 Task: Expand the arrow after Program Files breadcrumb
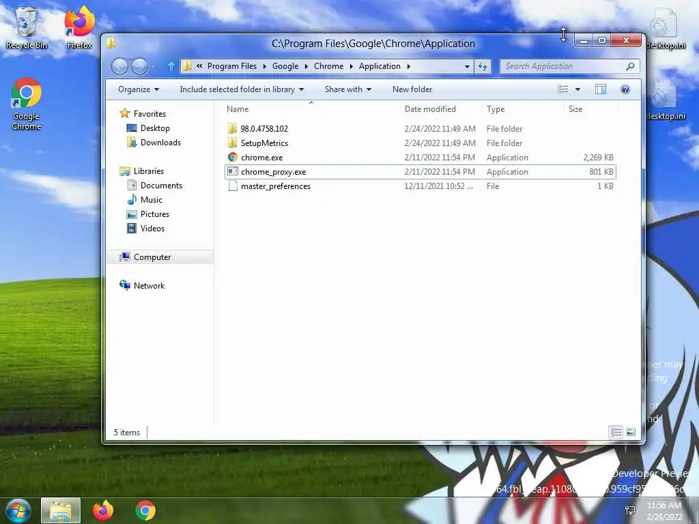click(x=264, y=66)
